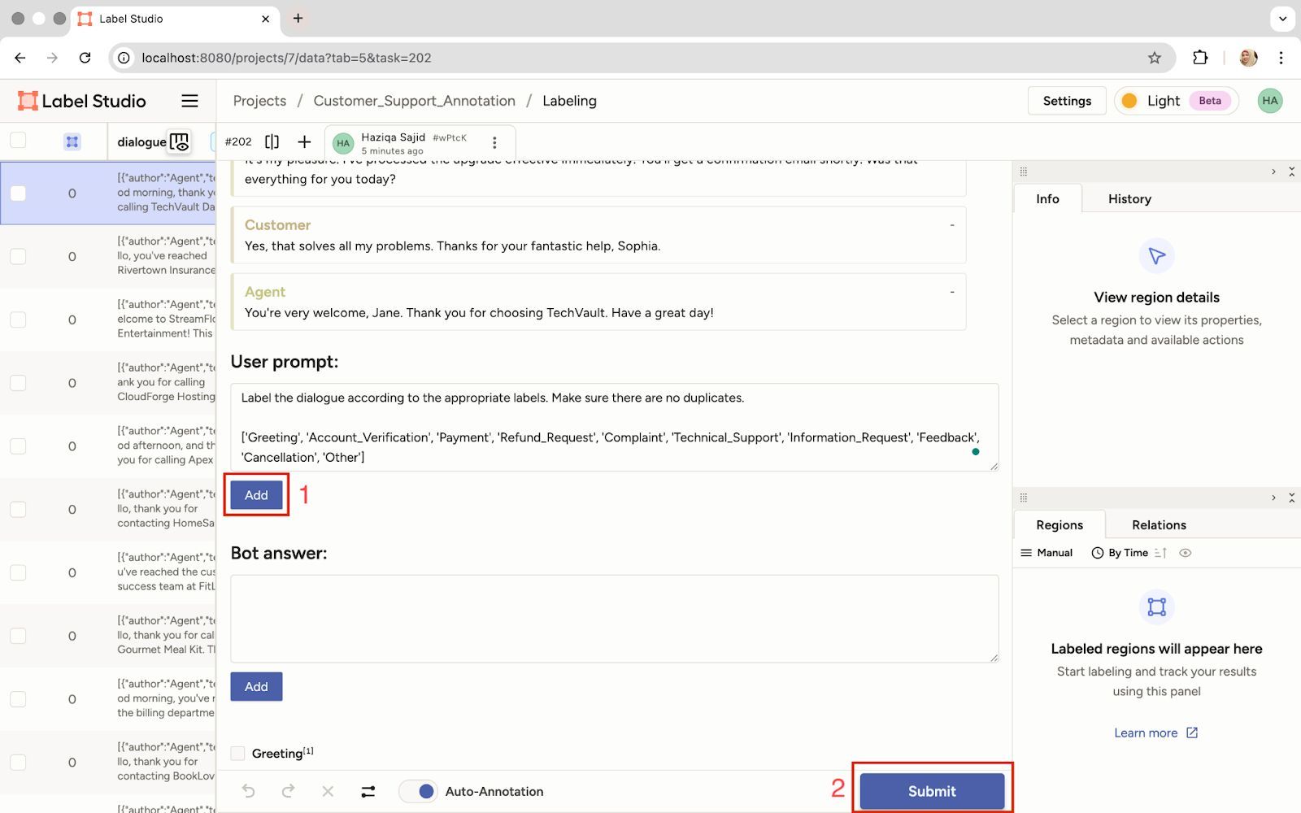Switch to the History tab
The image size is (1301, 813).
(x=1129, y=199)
